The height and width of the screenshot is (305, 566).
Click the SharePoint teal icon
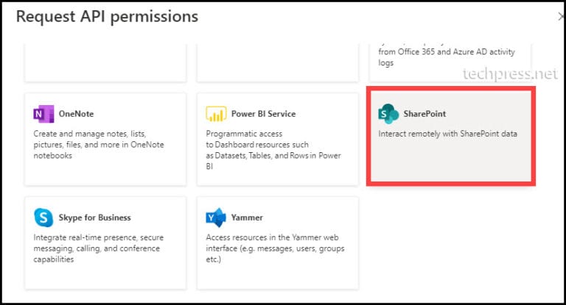click(x=388, y=114)
